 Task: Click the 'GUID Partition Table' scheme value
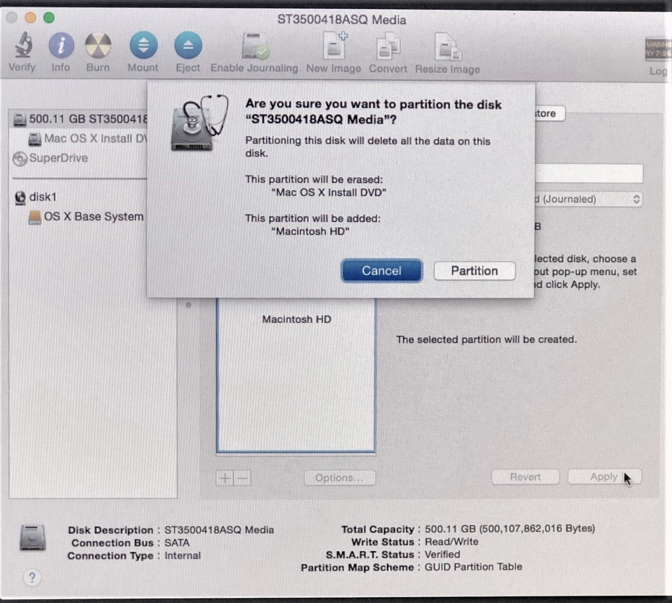coord(473,567)
